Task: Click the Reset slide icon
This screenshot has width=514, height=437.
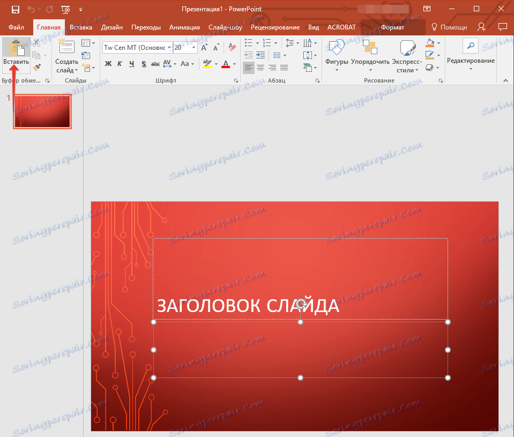Action: tap(86, 55)
